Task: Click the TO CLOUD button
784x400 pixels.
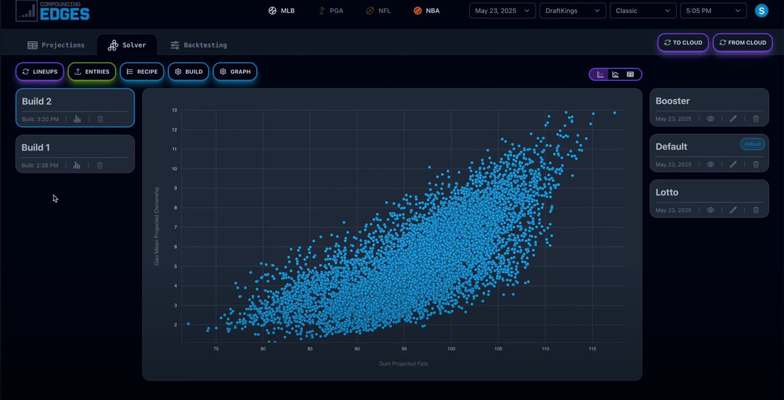Action: [x=683, y=42]
